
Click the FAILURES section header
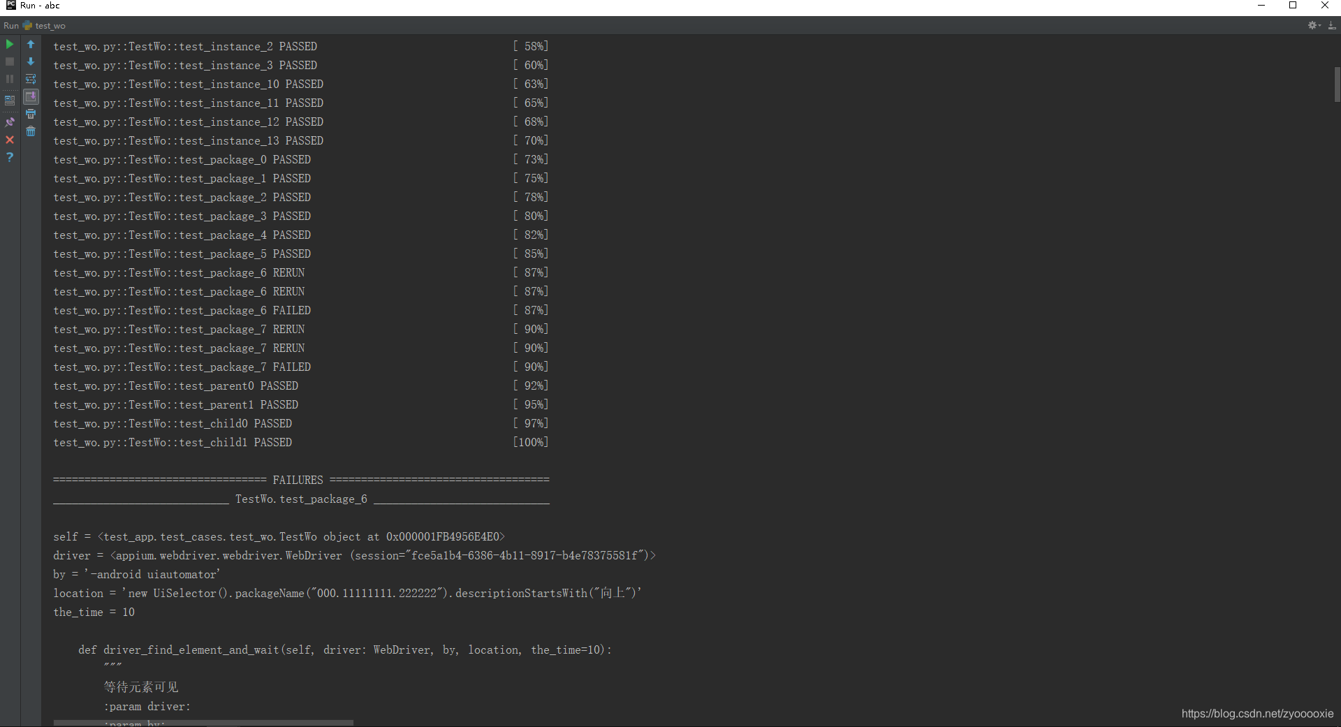[301, 480]
